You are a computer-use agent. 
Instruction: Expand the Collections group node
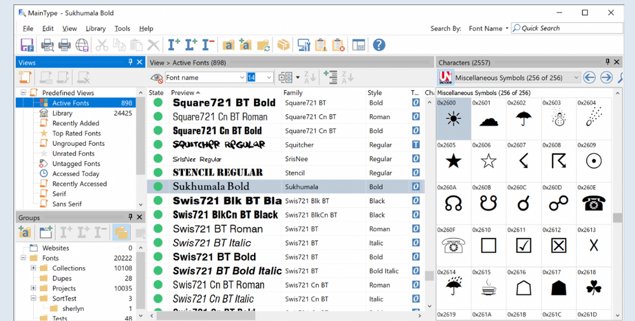tap(33, 268)
